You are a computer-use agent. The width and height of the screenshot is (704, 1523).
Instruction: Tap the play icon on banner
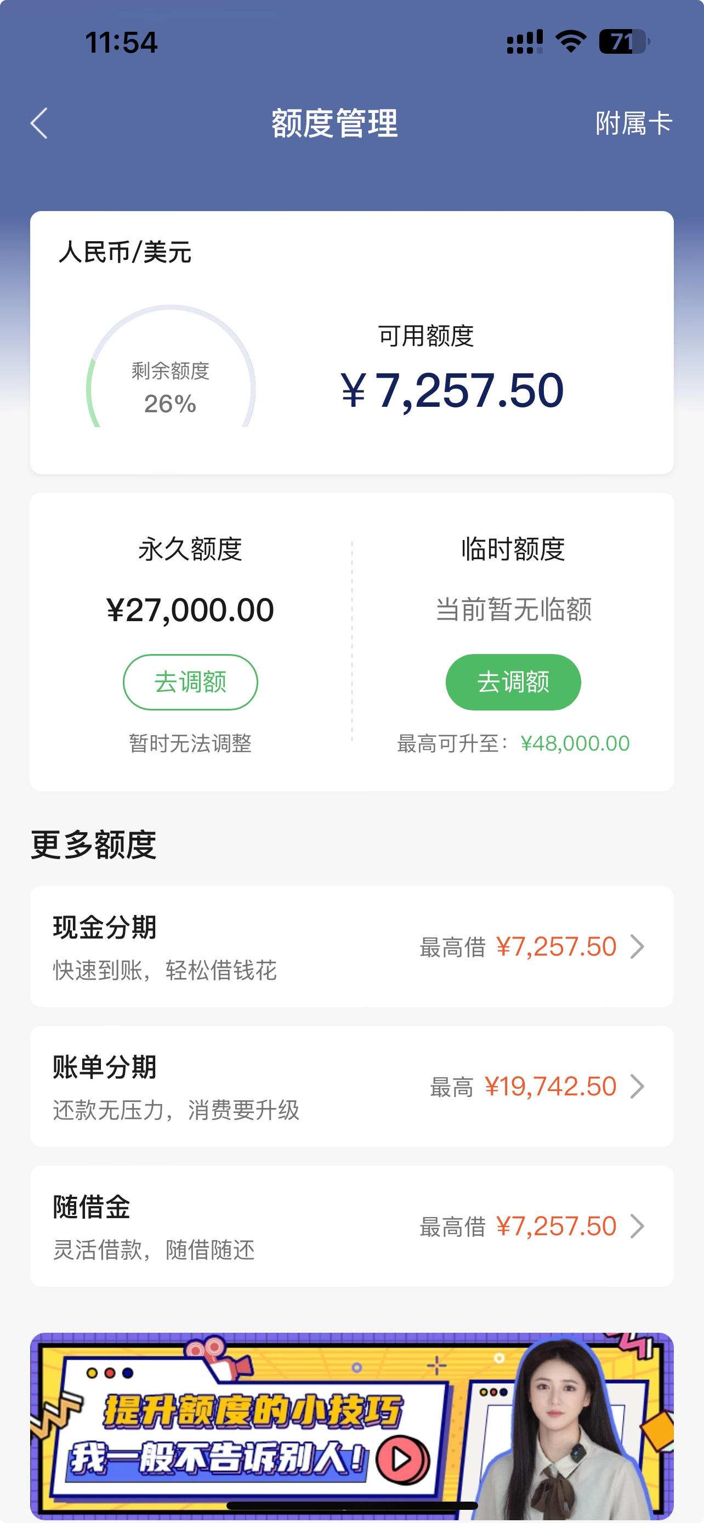point(403,1459)
